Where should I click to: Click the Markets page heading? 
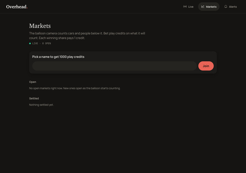pos(40,26)
